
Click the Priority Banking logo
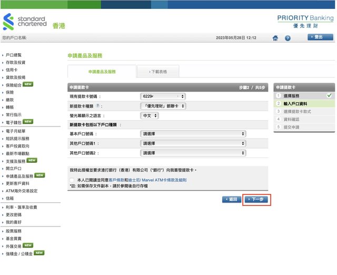click(x=305, y=21)
